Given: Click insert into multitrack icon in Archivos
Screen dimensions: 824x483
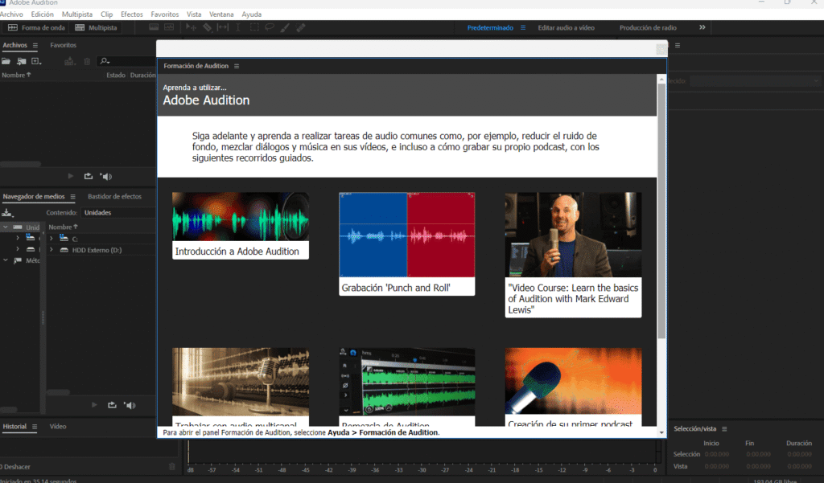Looking at the screenshot, I should coord(69,61).
